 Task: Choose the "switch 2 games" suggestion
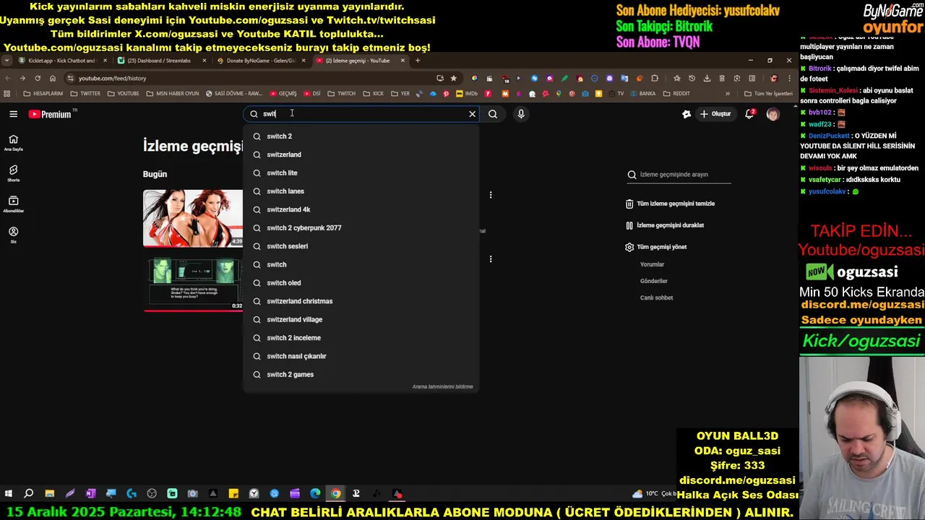tap(361, 375)
